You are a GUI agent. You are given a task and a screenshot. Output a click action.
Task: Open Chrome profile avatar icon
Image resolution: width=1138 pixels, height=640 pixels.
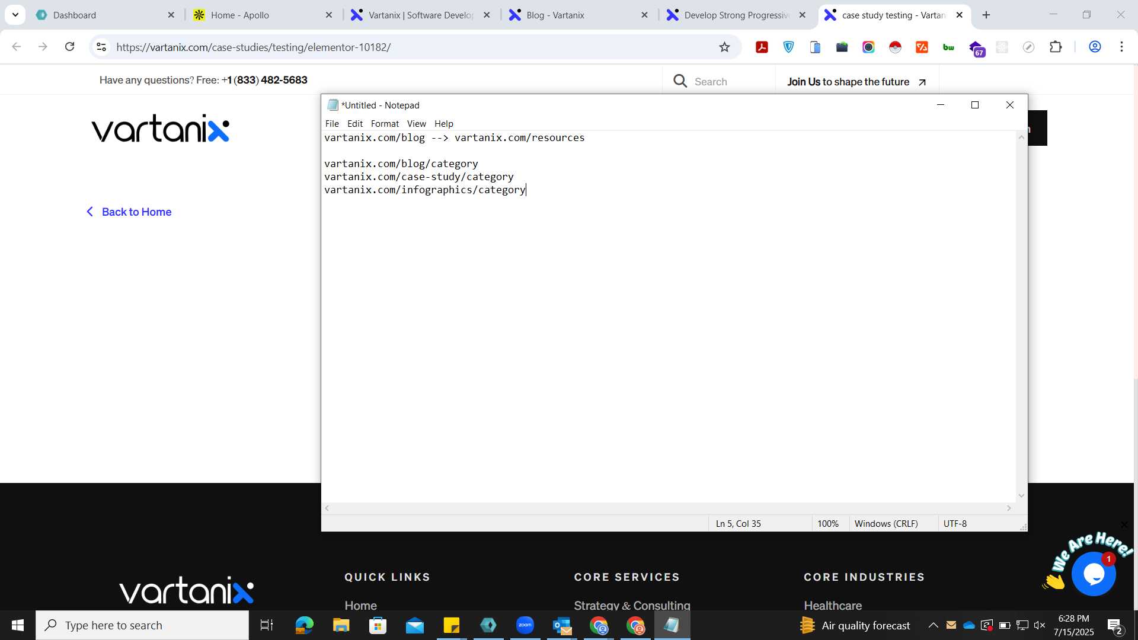[1095, 47]
